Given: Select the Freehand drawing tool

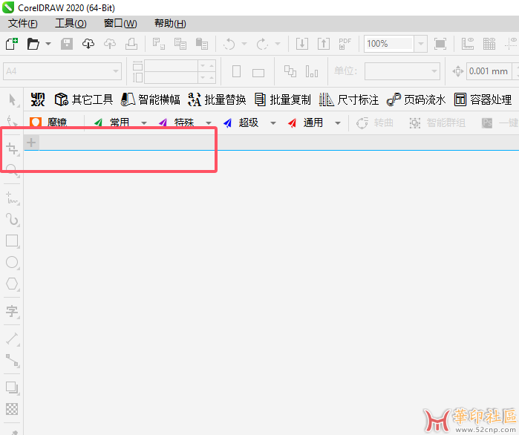Looking at the screenshot, I should pos(12,197).
